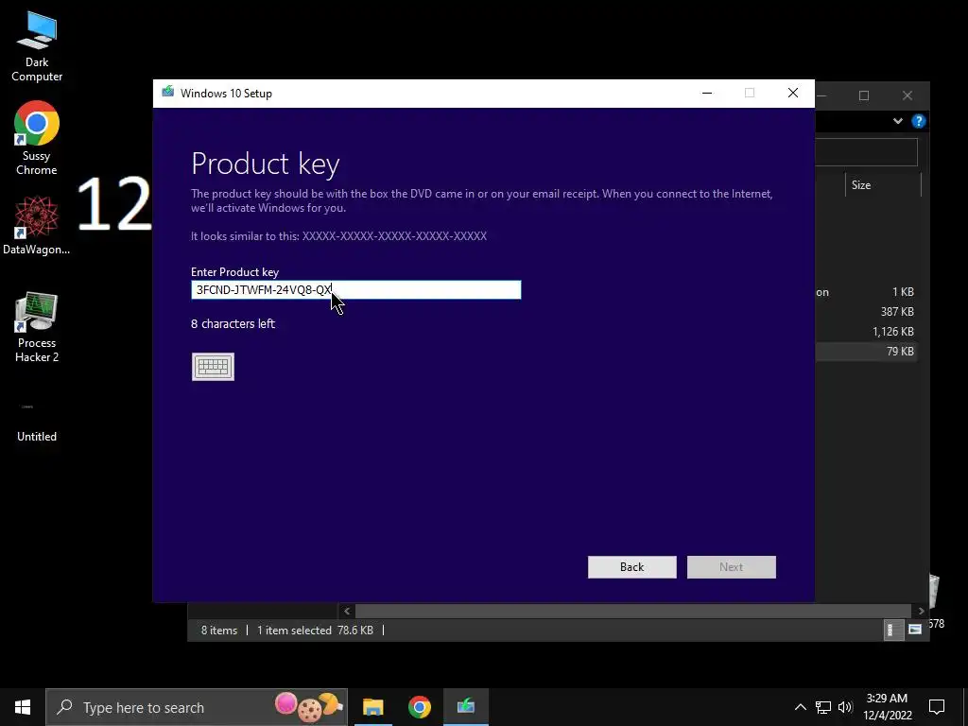The width and height of the screenshot is (968, 726).
Task: Click the Show desktop strip
Action: click(965, 707)
